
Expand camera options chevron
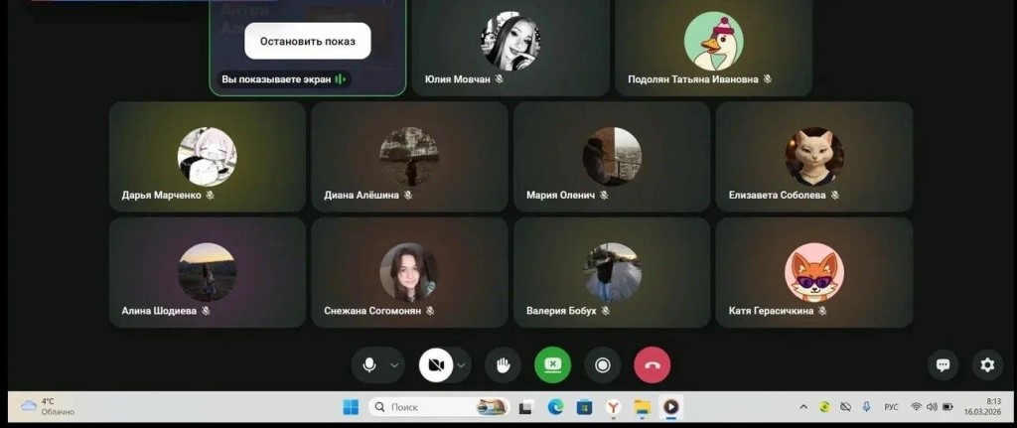point(461,365)
